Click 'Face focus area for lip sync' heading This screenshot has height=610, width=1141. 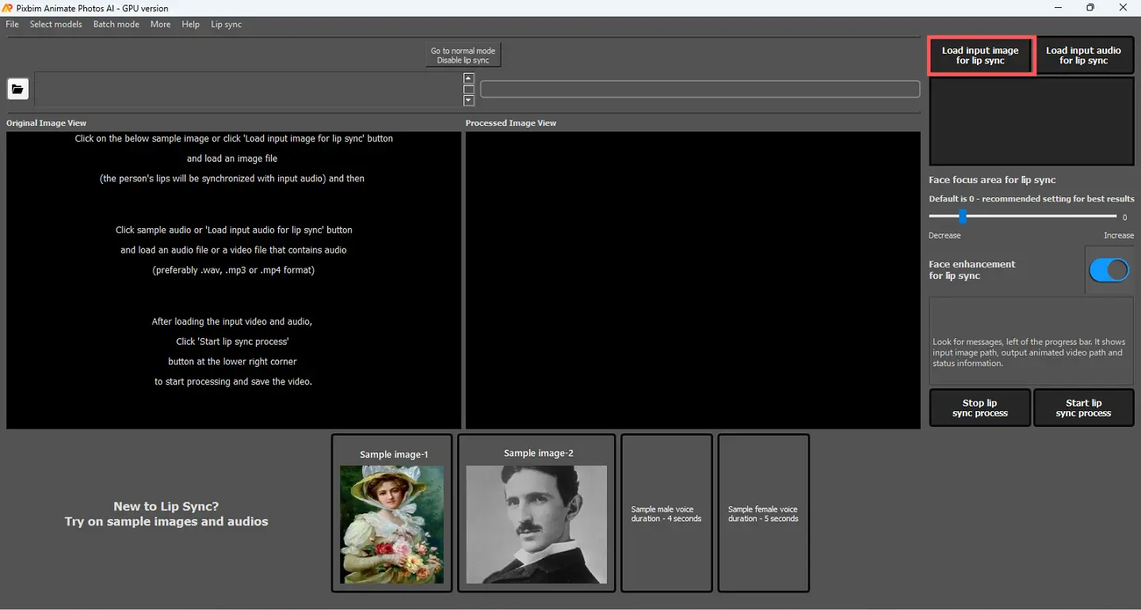[x=992, y=180]
